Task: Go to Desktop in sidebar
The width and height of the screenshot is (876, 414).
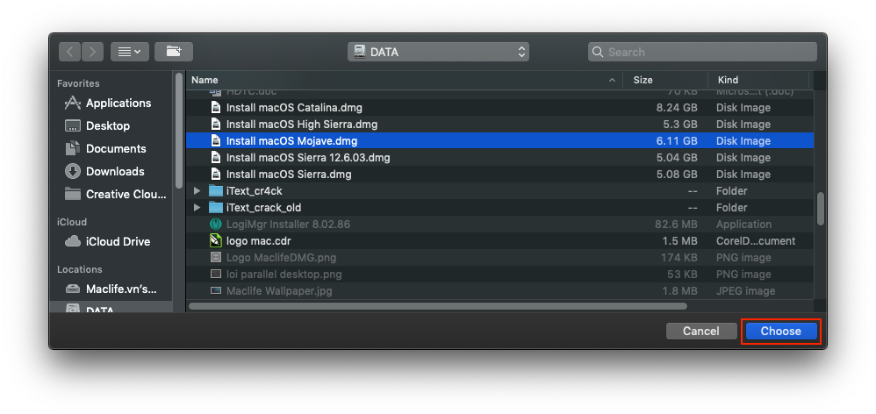Action: click(107, 125)
